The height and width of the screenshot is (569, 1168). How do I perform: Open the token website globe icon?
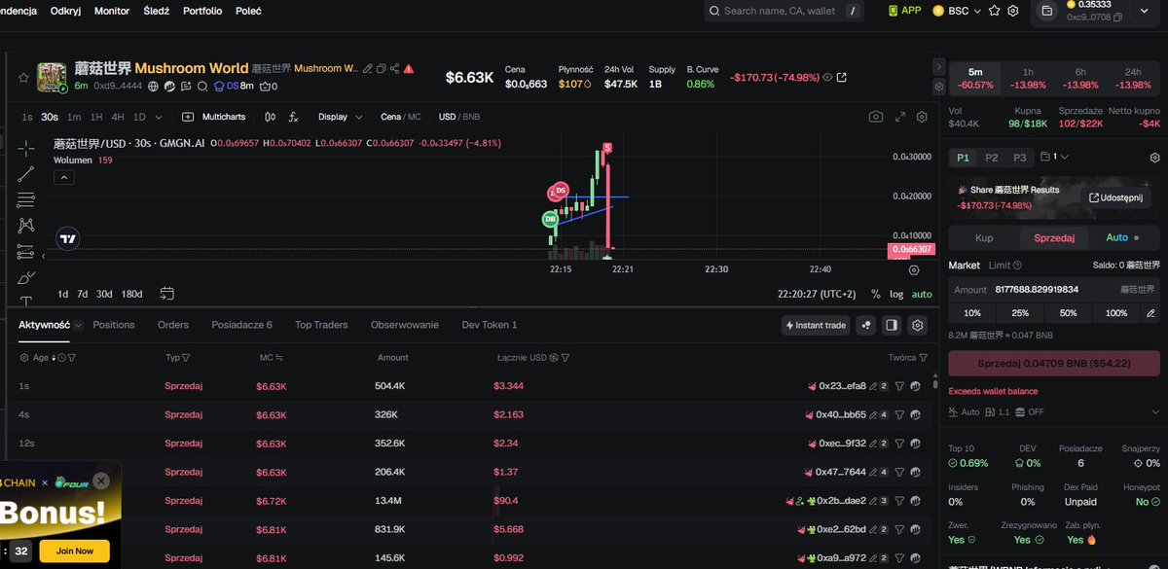pyautogui.click(x=154, y=87)
